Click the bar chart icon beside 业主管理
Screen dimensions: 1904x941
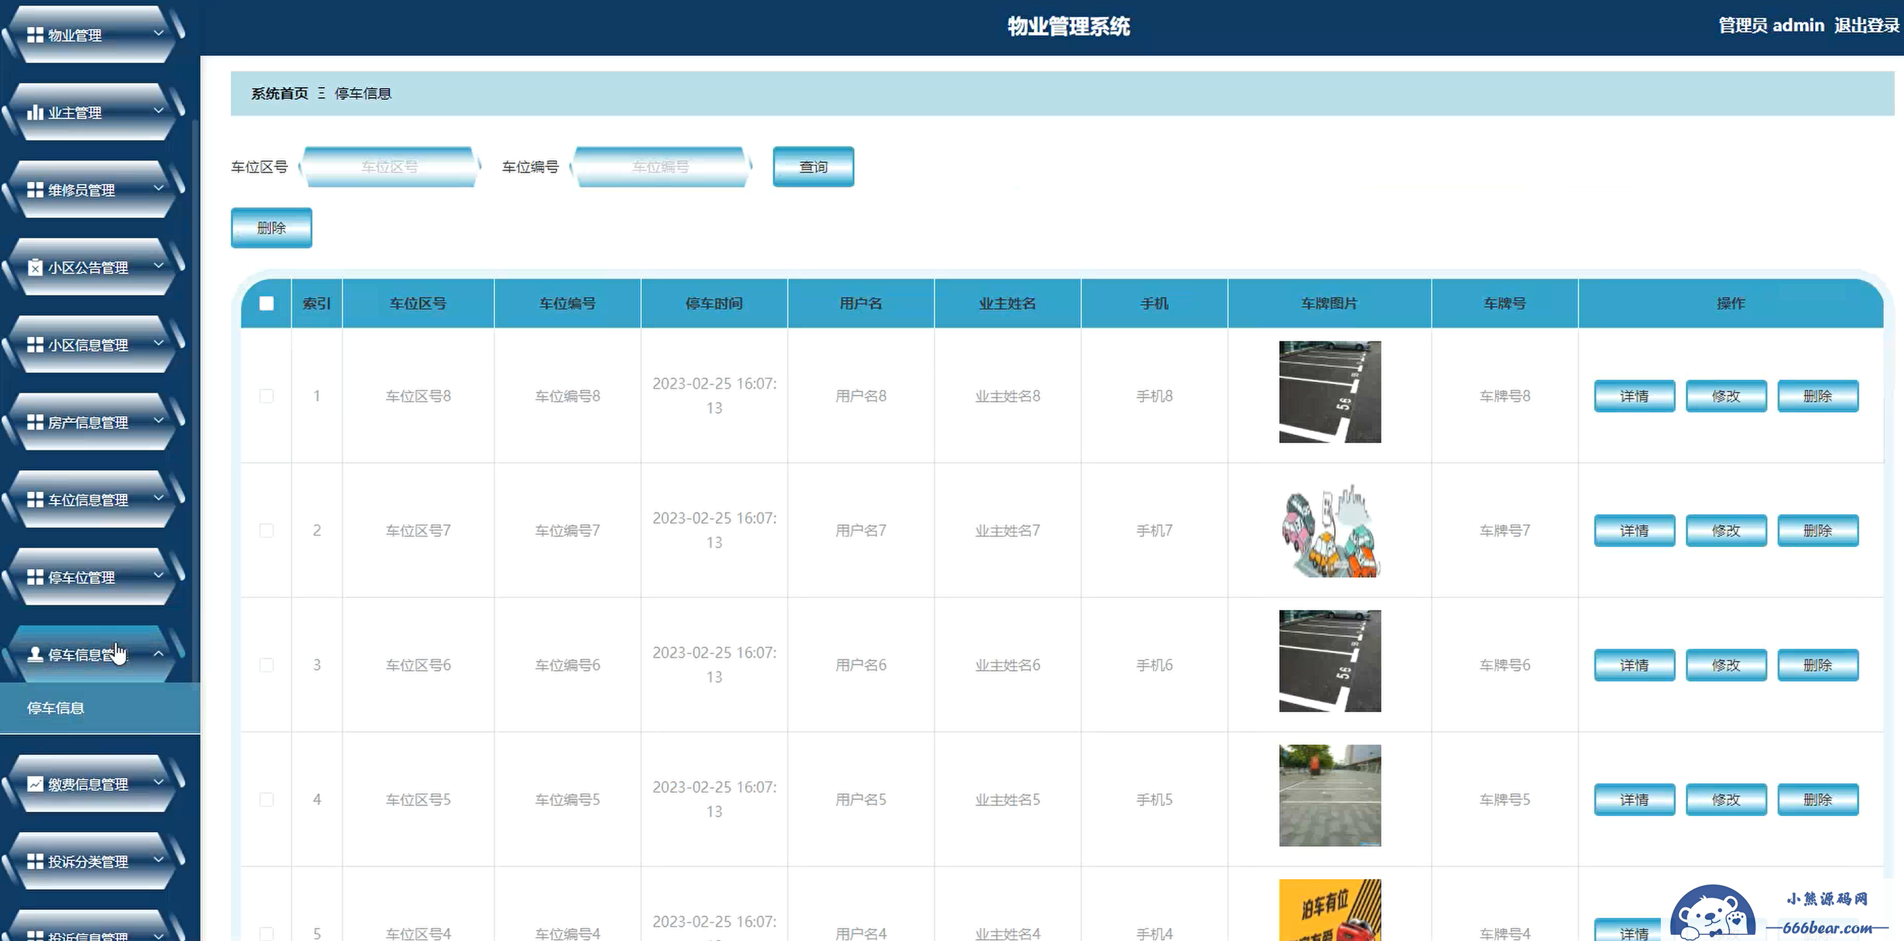click(35, 112)
